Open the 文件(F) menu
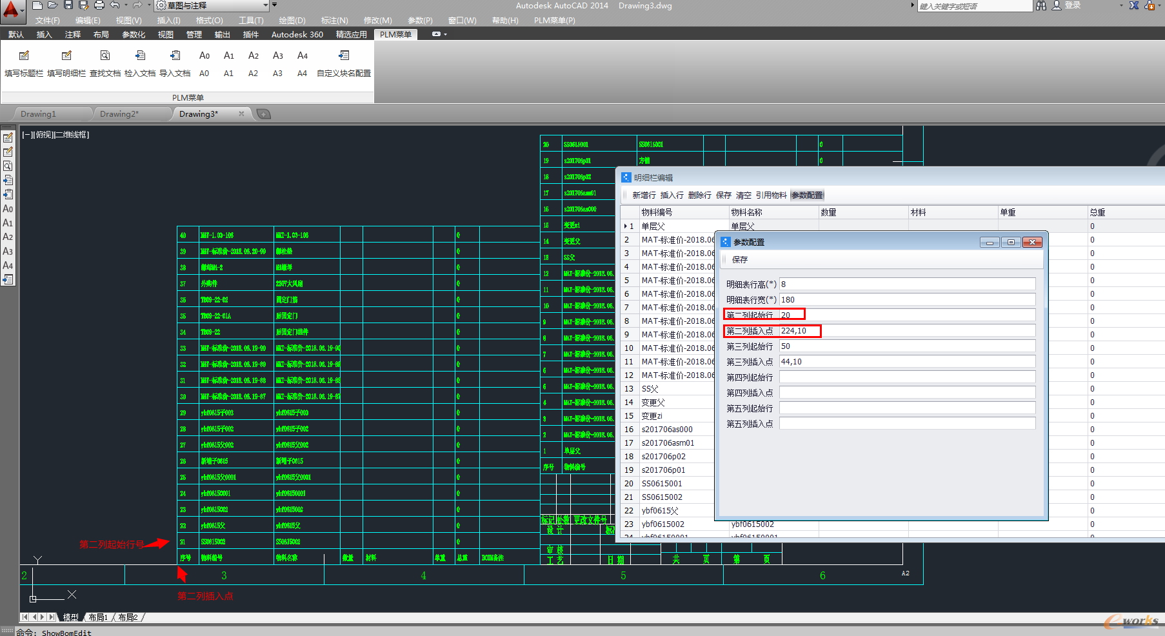Screen dimensions: 1165x636 pyautogui.click(x=47, y=21)
